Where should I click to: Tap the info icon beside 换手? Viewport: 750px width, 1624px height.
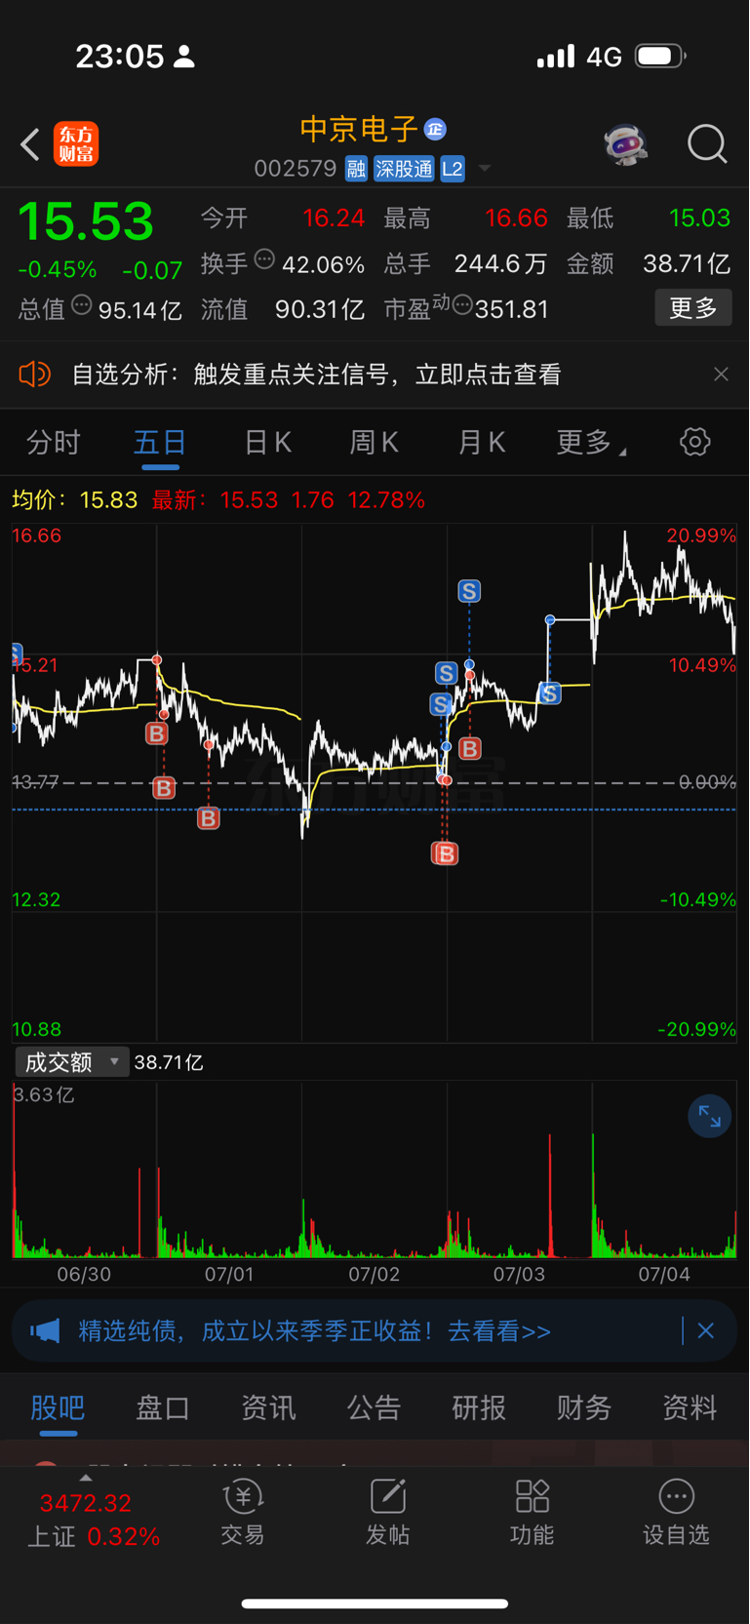coord(264,259)
